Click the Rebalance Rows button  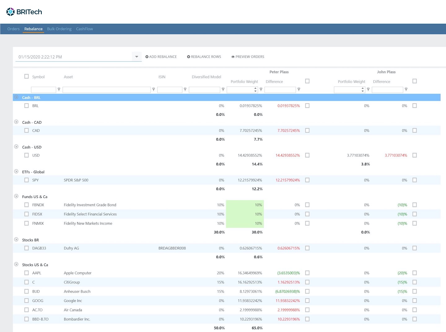[x=204, y=57]
